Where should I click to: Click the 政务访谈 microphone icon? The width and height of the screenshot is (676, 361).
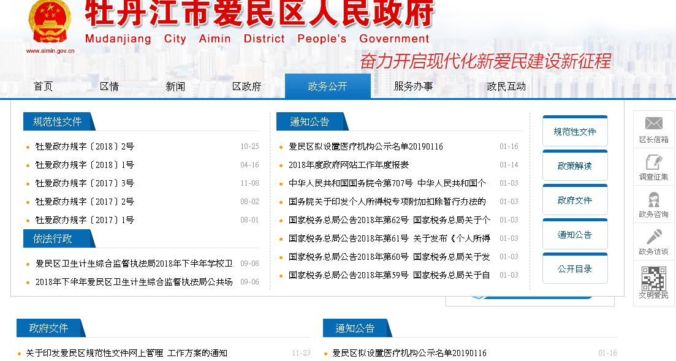[x=653, y=237]
